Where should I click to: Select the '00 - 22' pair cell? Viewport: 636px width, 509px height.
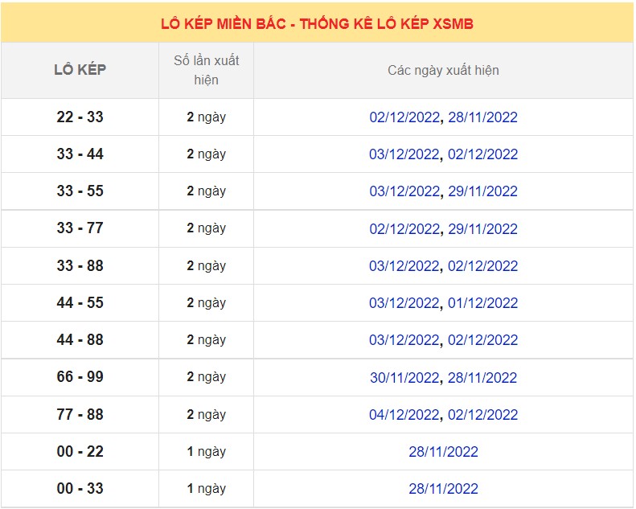[x=80, y=451]
